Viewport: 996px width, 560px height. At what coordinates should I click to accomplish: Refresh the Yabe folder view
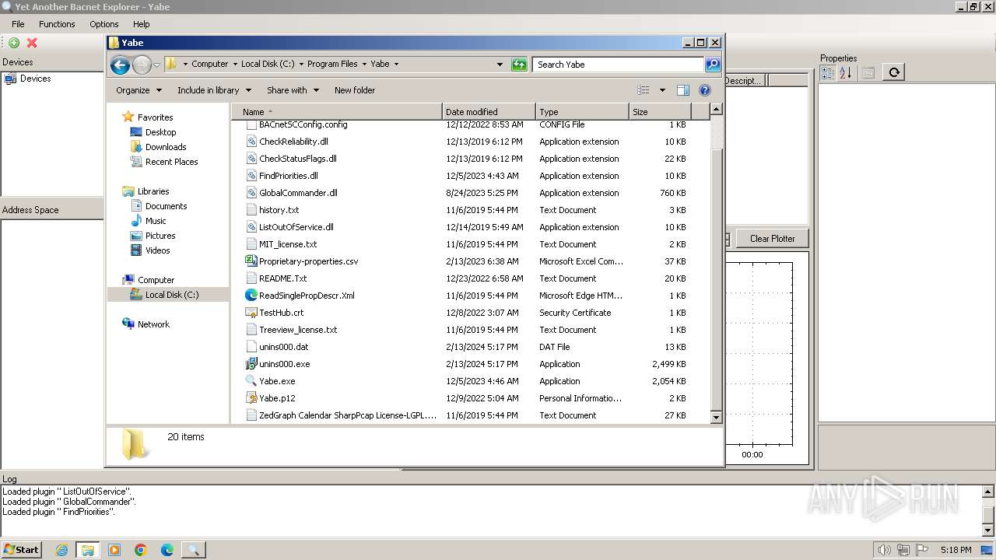pos(519,65)
